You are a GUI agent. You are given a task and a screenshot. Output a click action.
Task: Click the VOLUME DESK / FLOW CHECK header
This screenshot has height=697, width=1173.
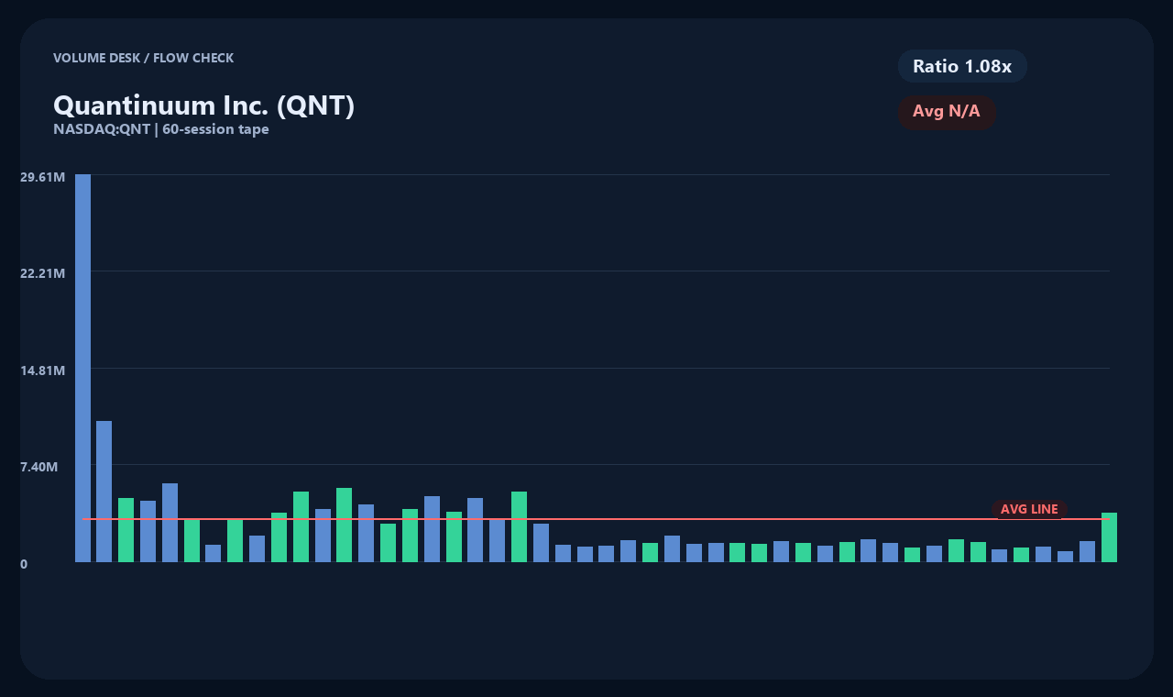tap(144, 58)
